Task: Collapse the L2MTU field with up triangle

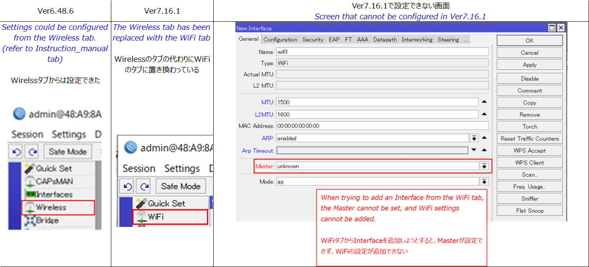Action: (484, 114)
